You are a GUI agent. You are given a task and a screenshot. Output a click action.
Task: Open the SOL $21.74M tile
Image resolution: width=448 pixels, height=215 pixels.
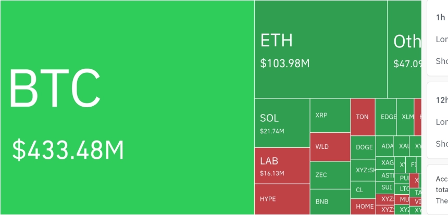point(282,123)
